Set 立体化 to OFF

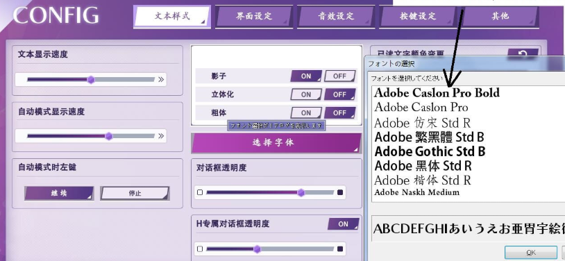339,94
